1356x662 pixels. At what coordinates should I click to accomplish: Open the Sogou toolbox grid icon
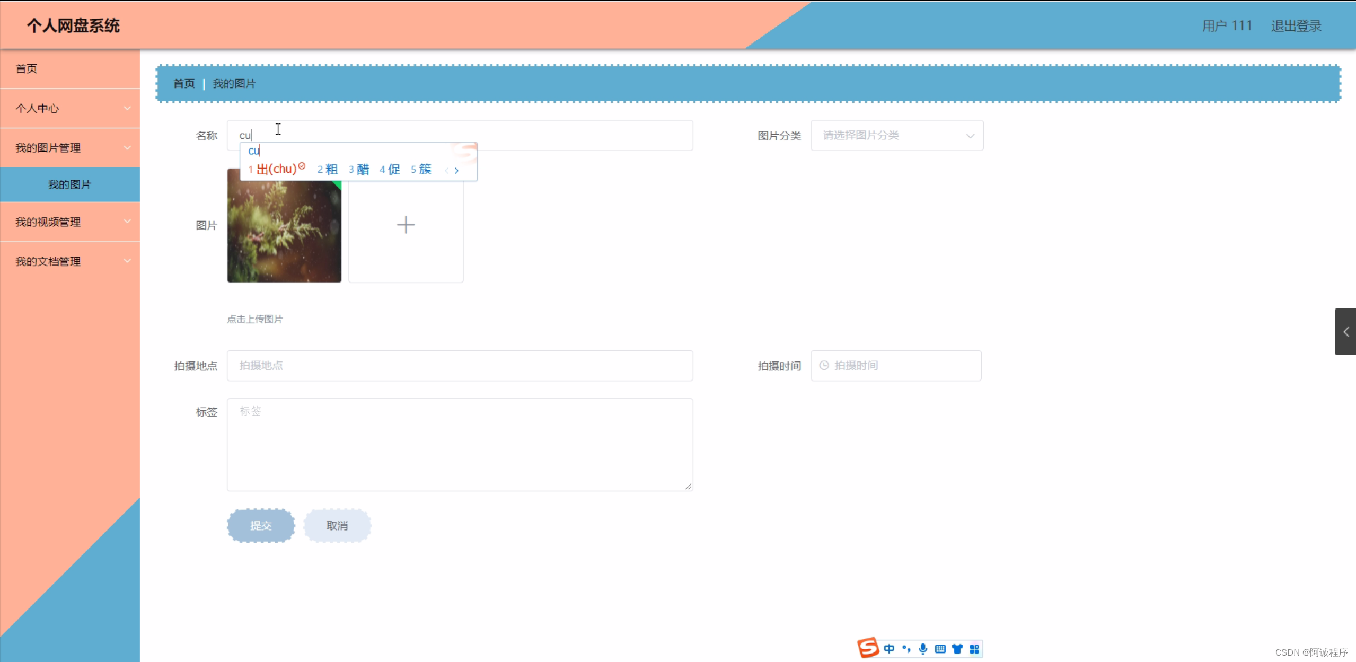click(974, 649)
